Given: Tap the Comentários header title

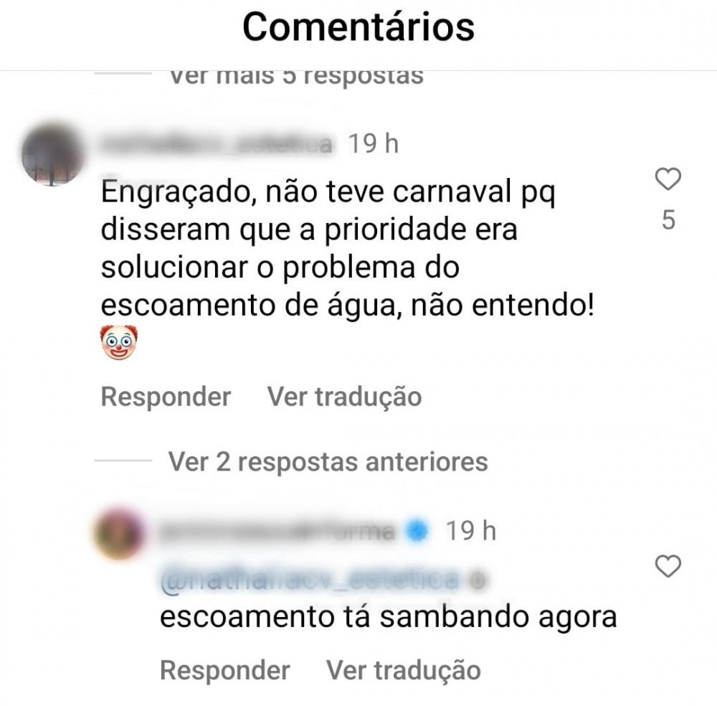Looking at the screenshot, I should (358, 27).
